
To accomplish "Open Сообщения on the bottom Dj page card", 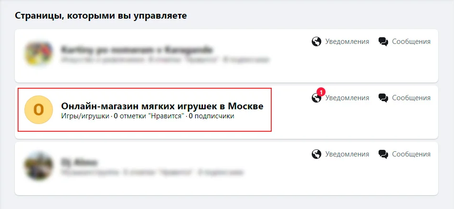I will (x=411, y=154).
